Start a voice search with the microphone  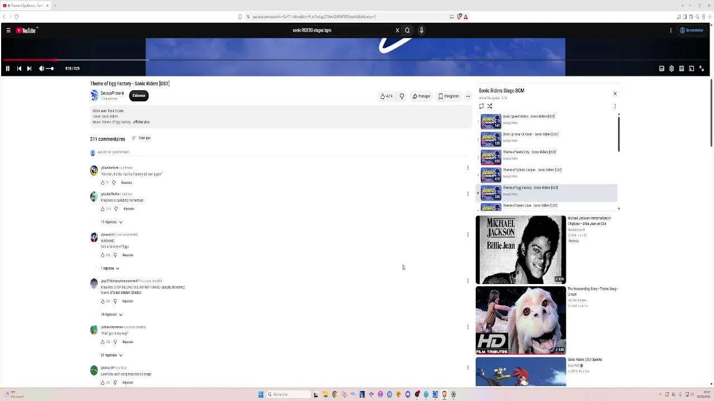coord(421,31)
